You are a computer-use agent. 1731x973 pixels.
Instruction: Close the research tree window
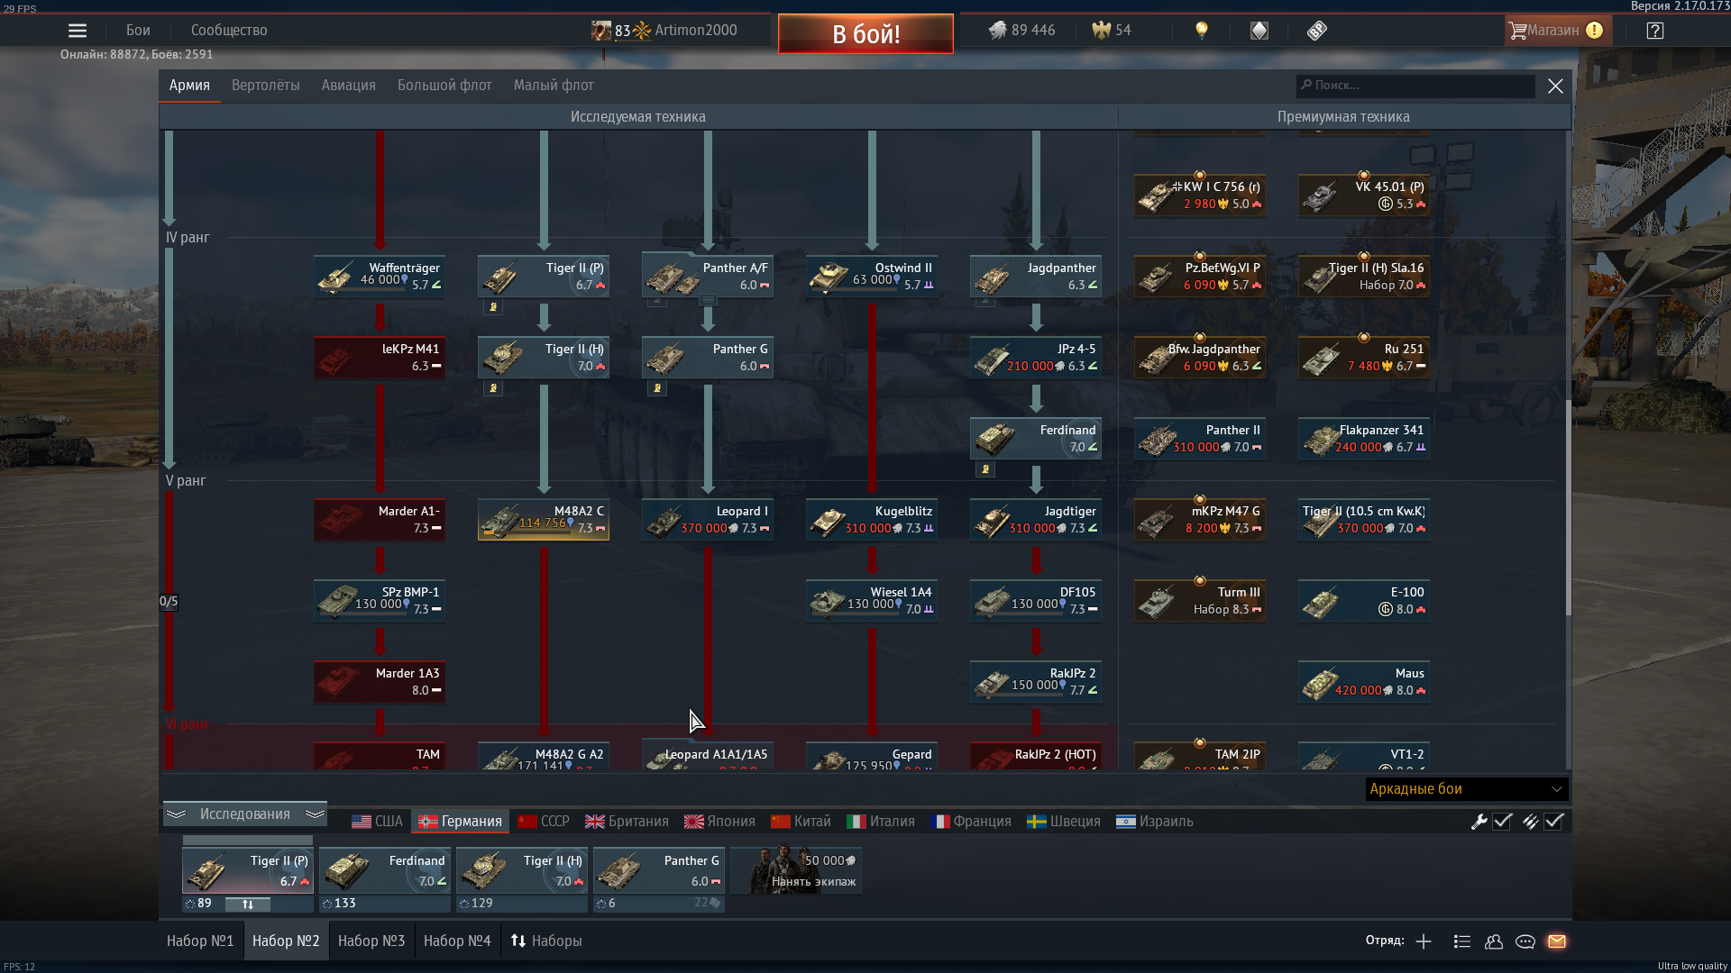click(x=1555, y=86)
